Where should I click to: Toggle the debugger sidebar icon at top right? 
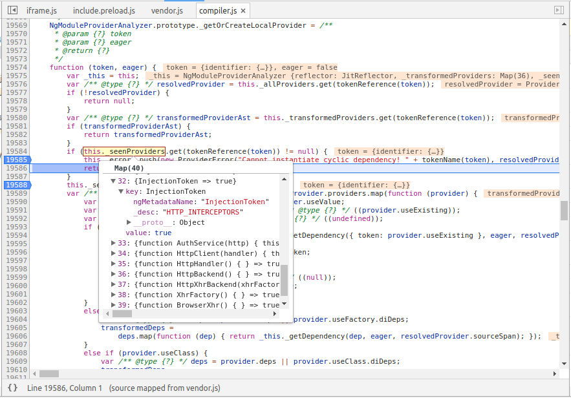(x=559, y=10)
